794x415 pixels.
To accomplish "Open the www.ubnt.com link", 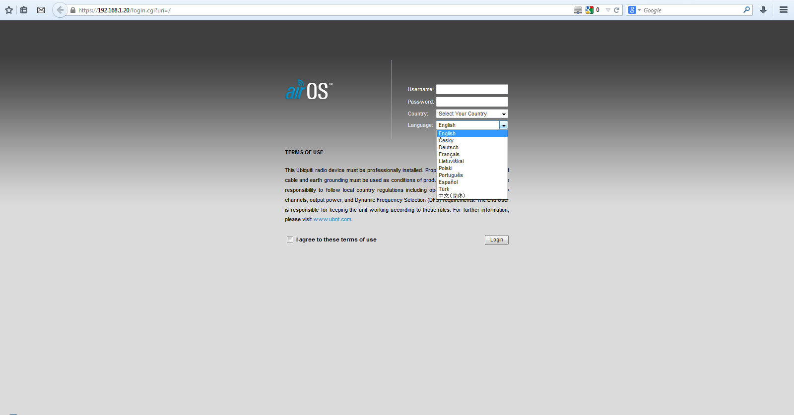I will tap(332, 220).
